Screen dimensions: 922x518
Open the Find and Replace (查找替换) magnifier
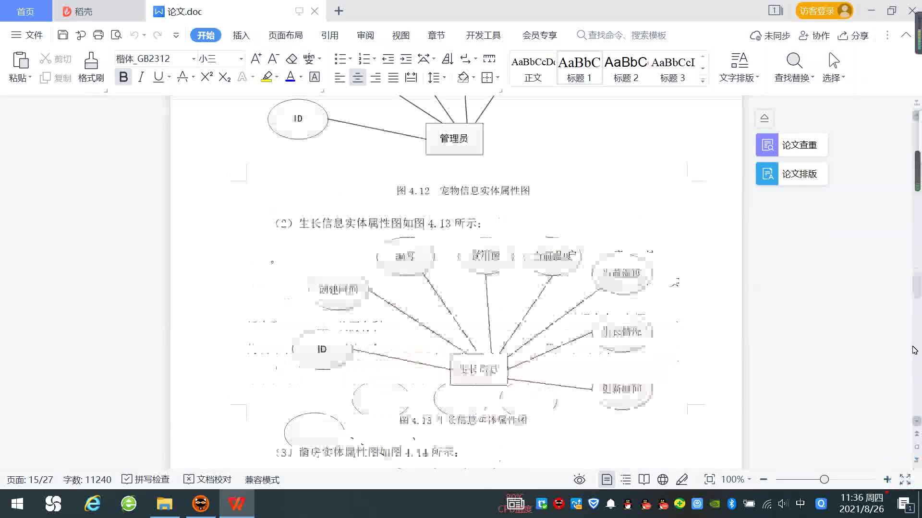(794, 61)
